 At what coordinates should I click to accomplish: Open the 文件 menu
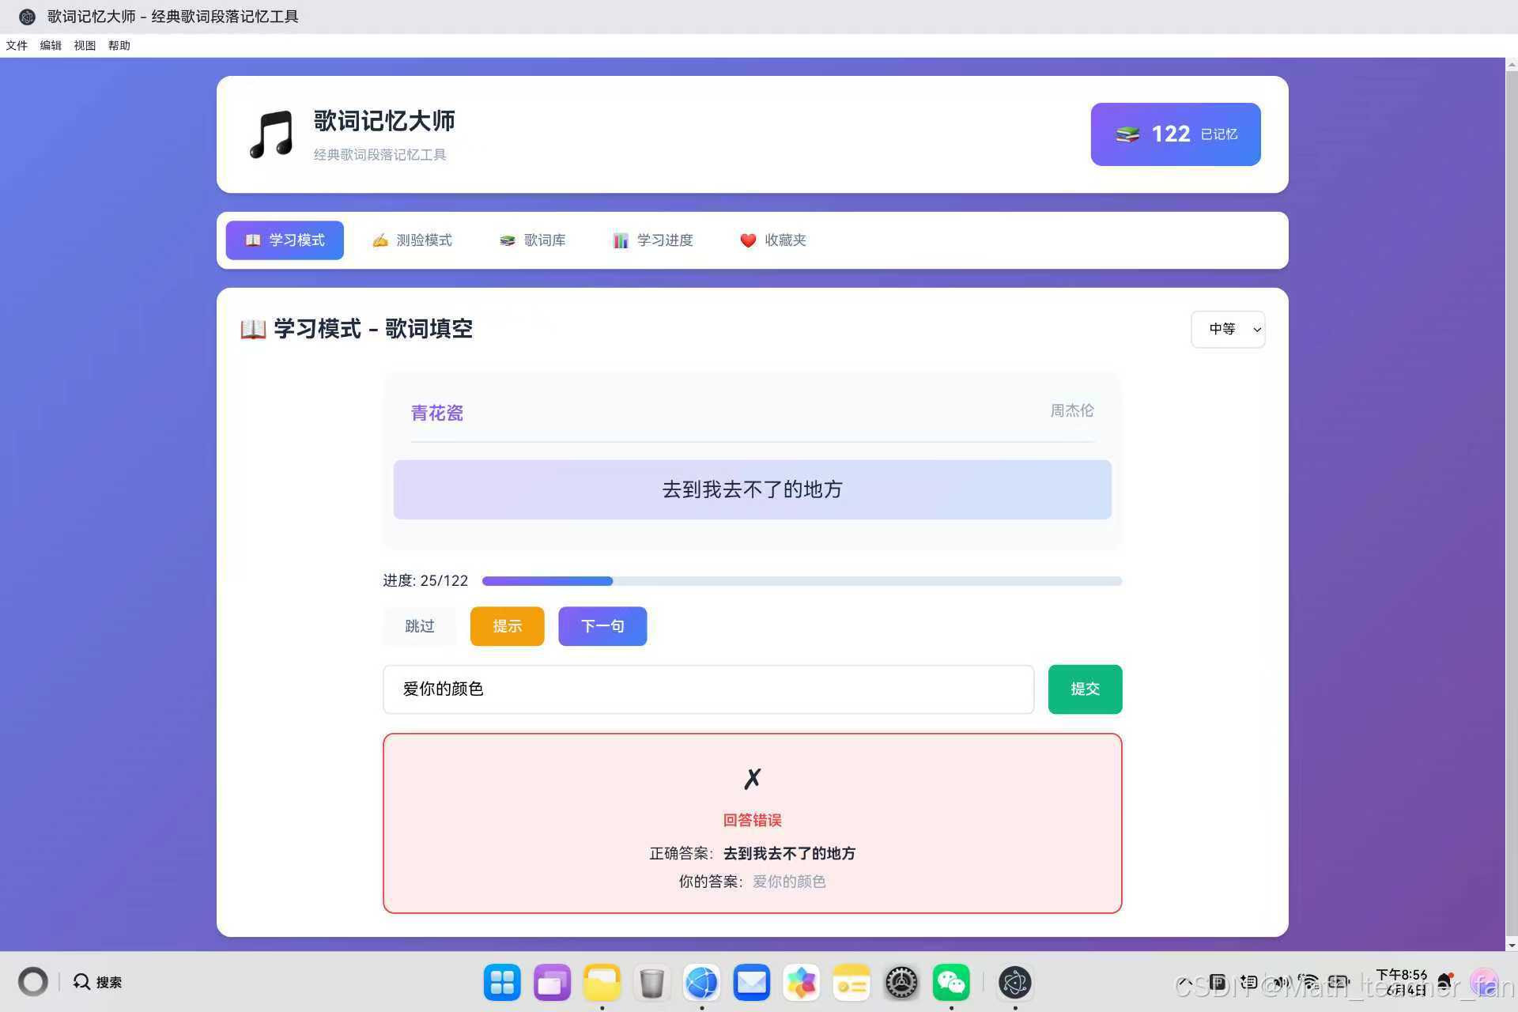pos(17,46)
